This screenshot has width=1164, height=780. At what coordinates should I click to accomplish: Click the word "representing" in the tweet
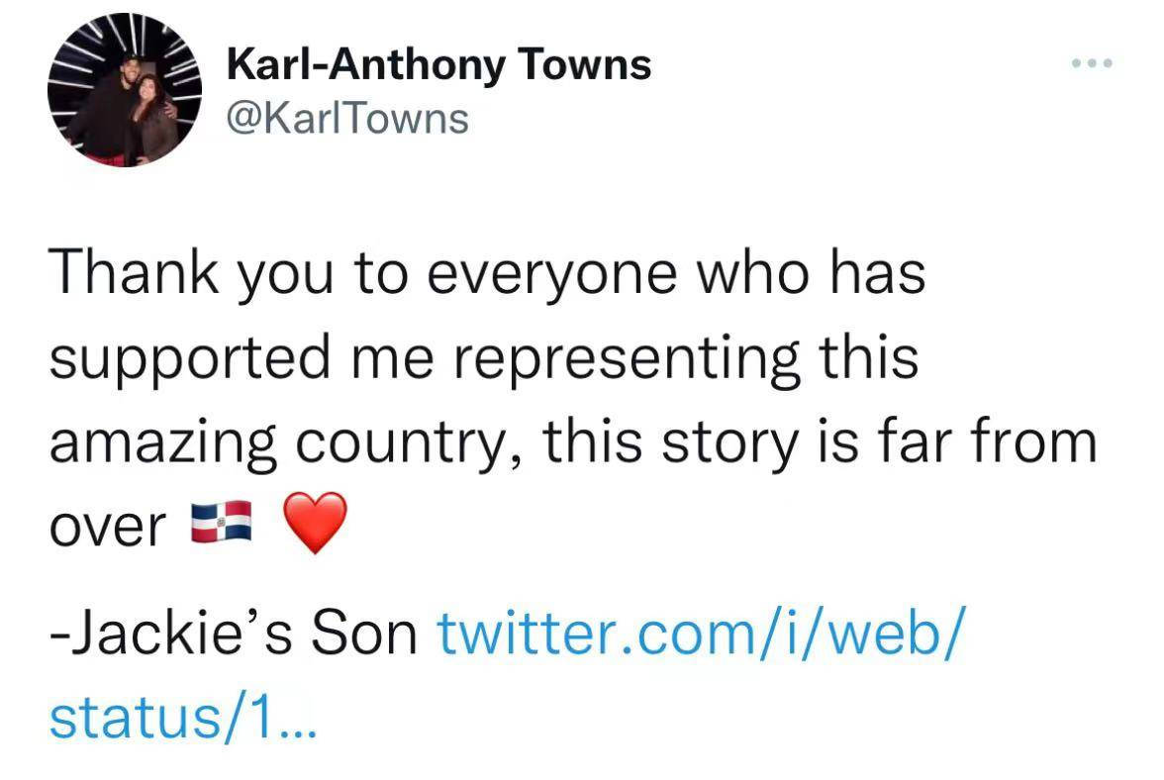point(639,358)
